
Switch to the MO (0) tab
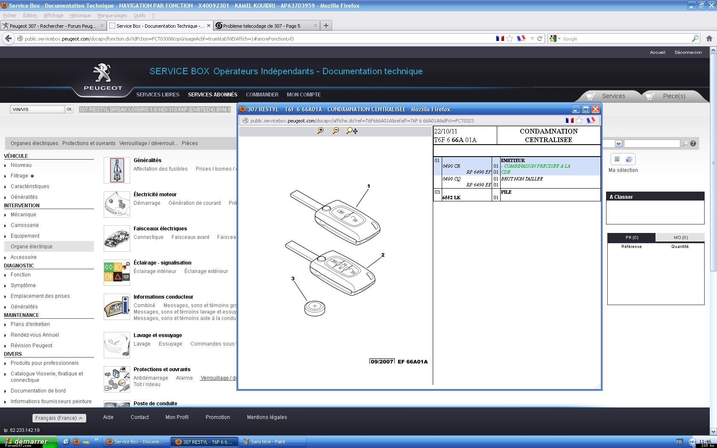(680, 238)
